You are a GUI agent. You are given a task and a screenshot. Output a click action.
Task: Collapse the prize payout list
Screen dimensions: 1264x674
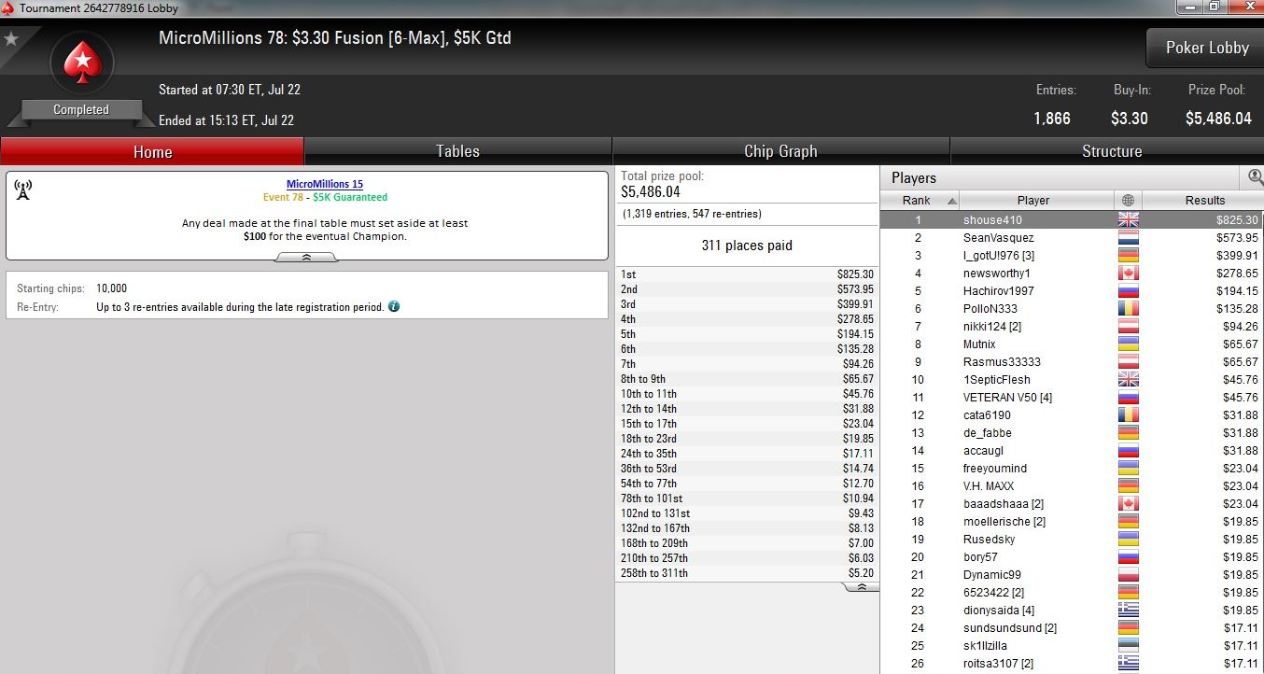pos(861,587)
